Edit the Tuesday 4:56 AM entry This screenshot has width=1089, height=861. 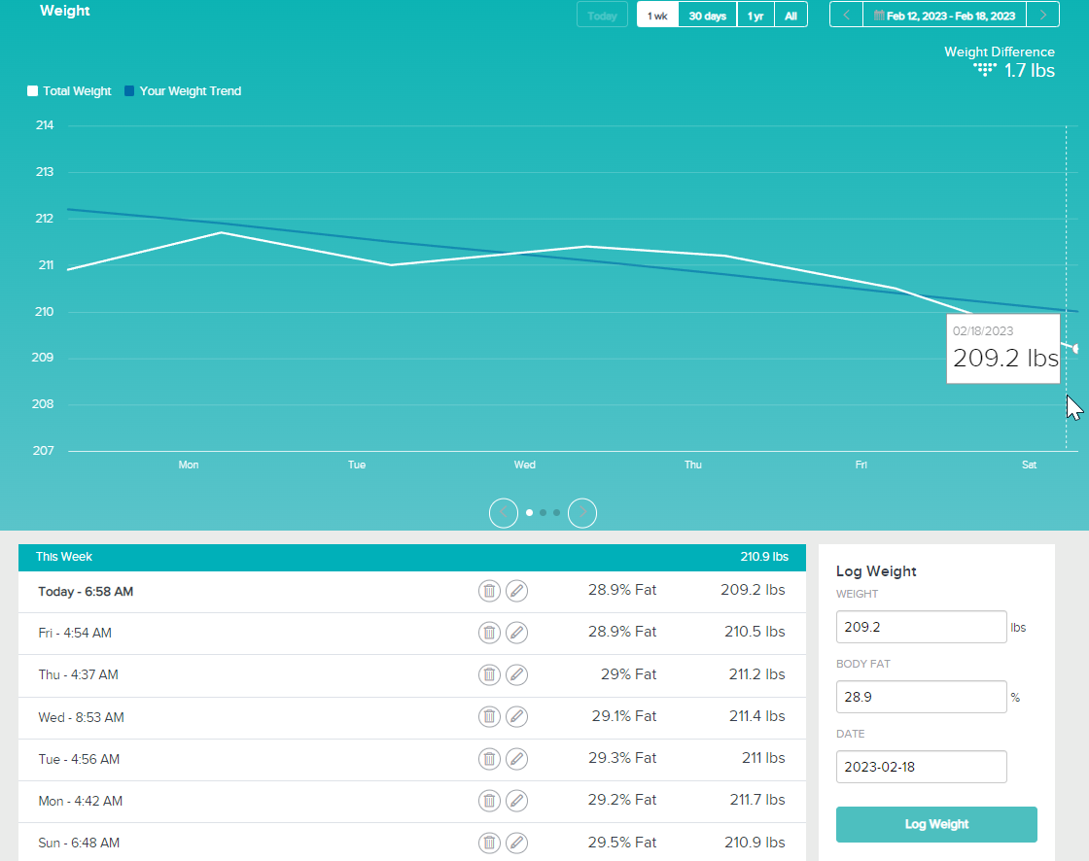517,759
